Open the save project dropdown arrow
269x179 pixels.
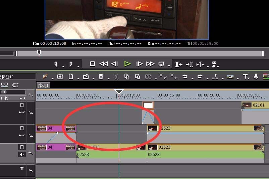[109, 78]
